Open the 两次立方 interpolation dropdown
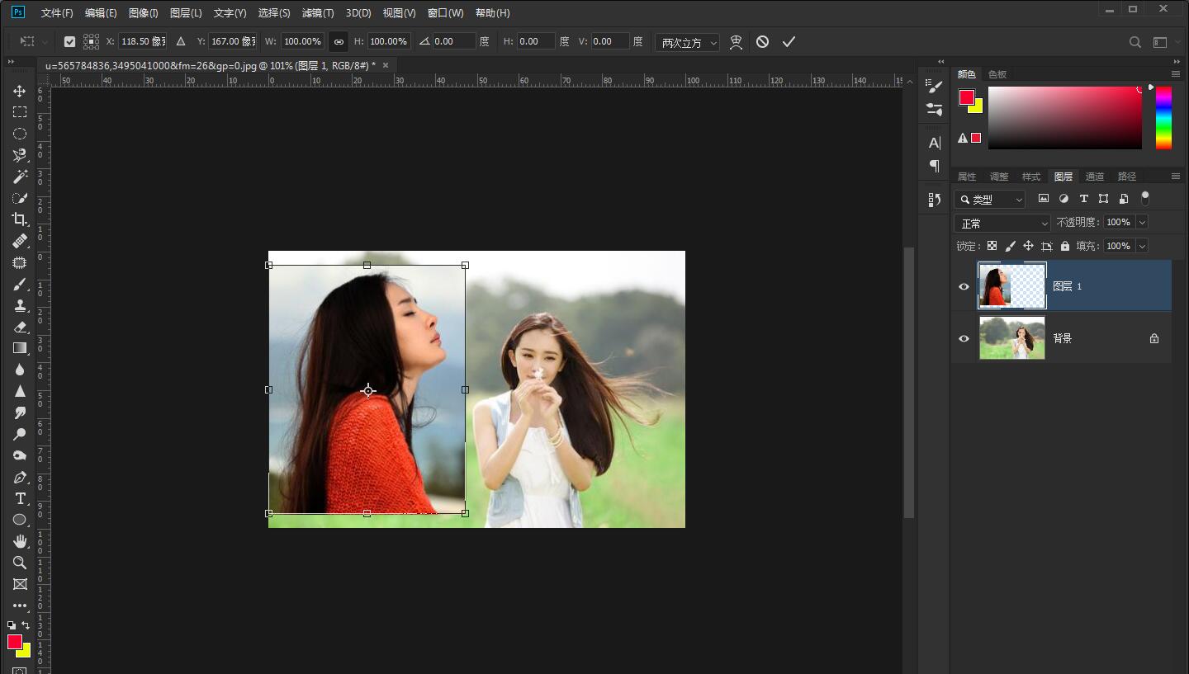The width and height of the screenshot is (1189, 674). (x=687, y=42)
